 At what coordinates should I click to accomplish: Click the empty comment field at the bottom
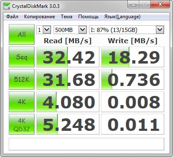[86, 144]
